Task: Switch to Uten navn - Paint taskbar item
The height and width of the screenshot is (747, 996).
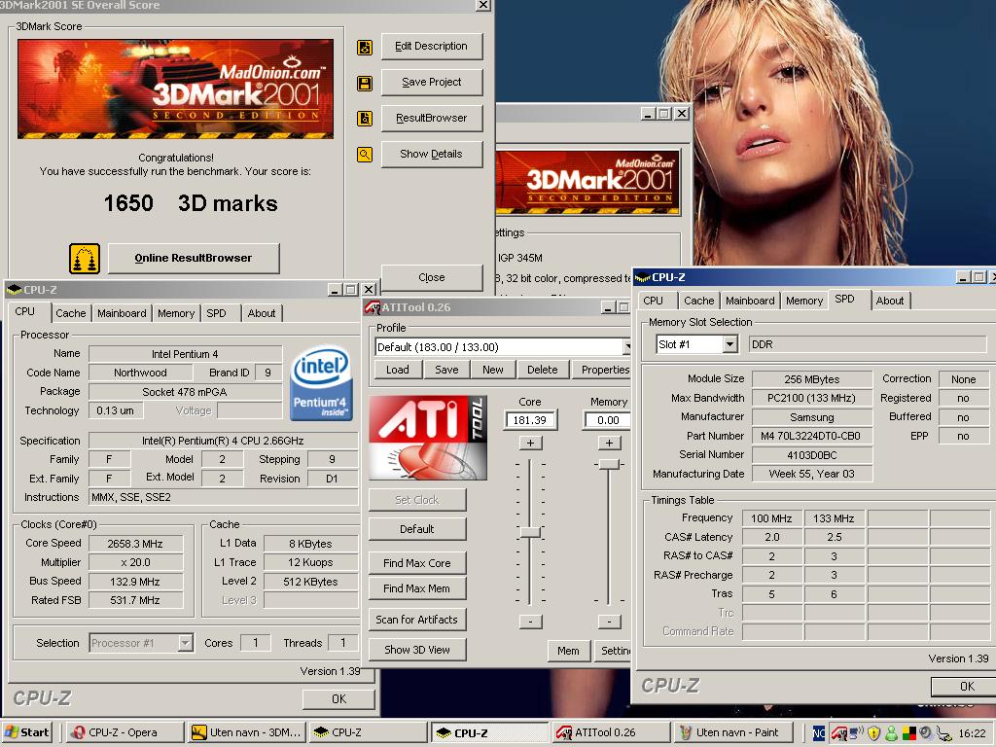Action: point(732,732)
